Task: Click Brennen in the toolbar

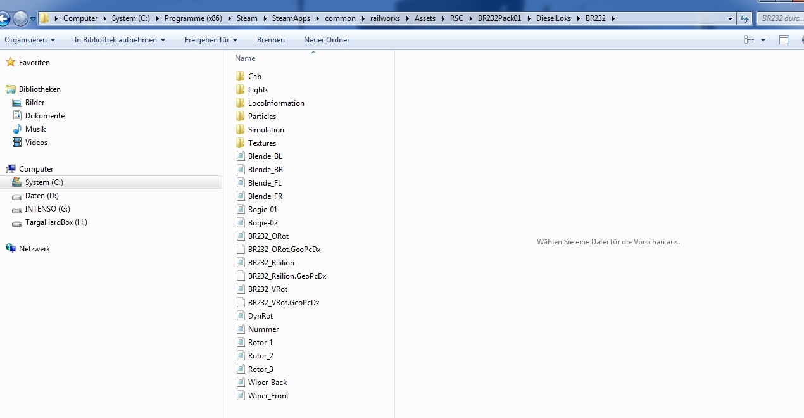Action: pyautogui.click(x=271, y=39)
